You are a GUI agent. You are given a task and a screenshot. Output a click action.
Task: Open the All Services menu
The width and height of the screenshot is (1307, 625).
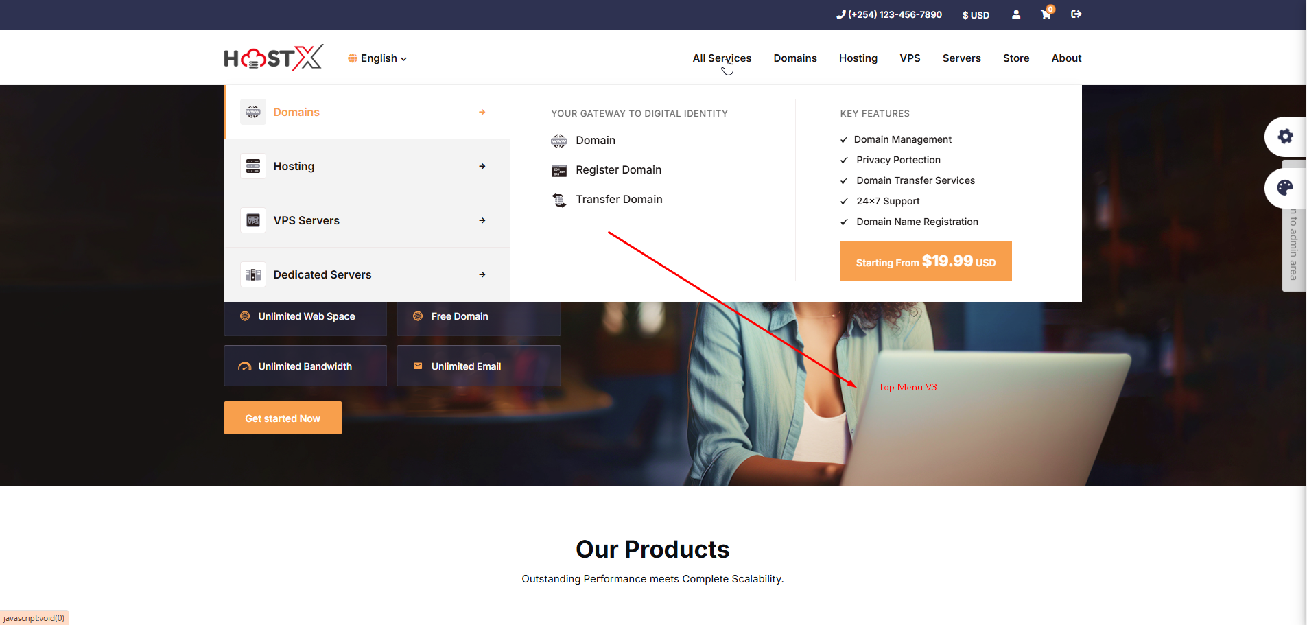point(722,58)
